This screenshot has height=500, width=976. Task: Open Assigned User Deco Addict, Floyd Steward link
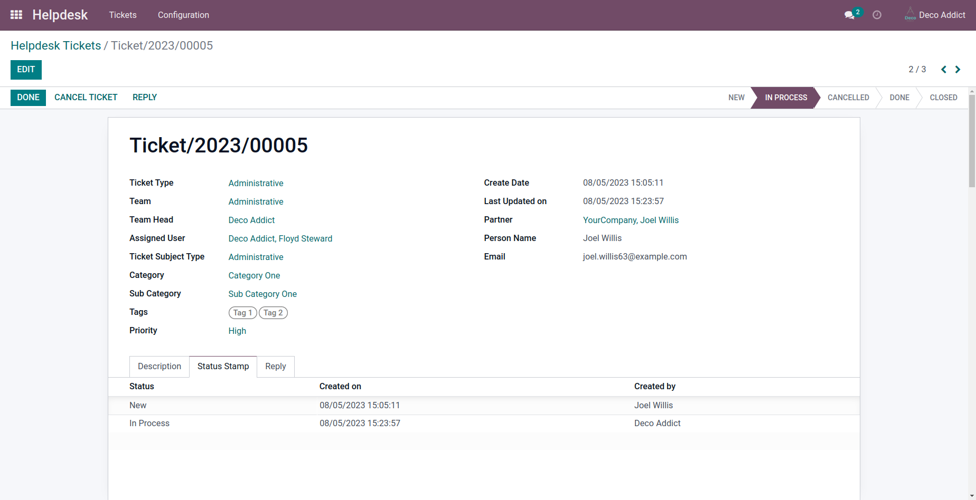click(x=280, y=238)
